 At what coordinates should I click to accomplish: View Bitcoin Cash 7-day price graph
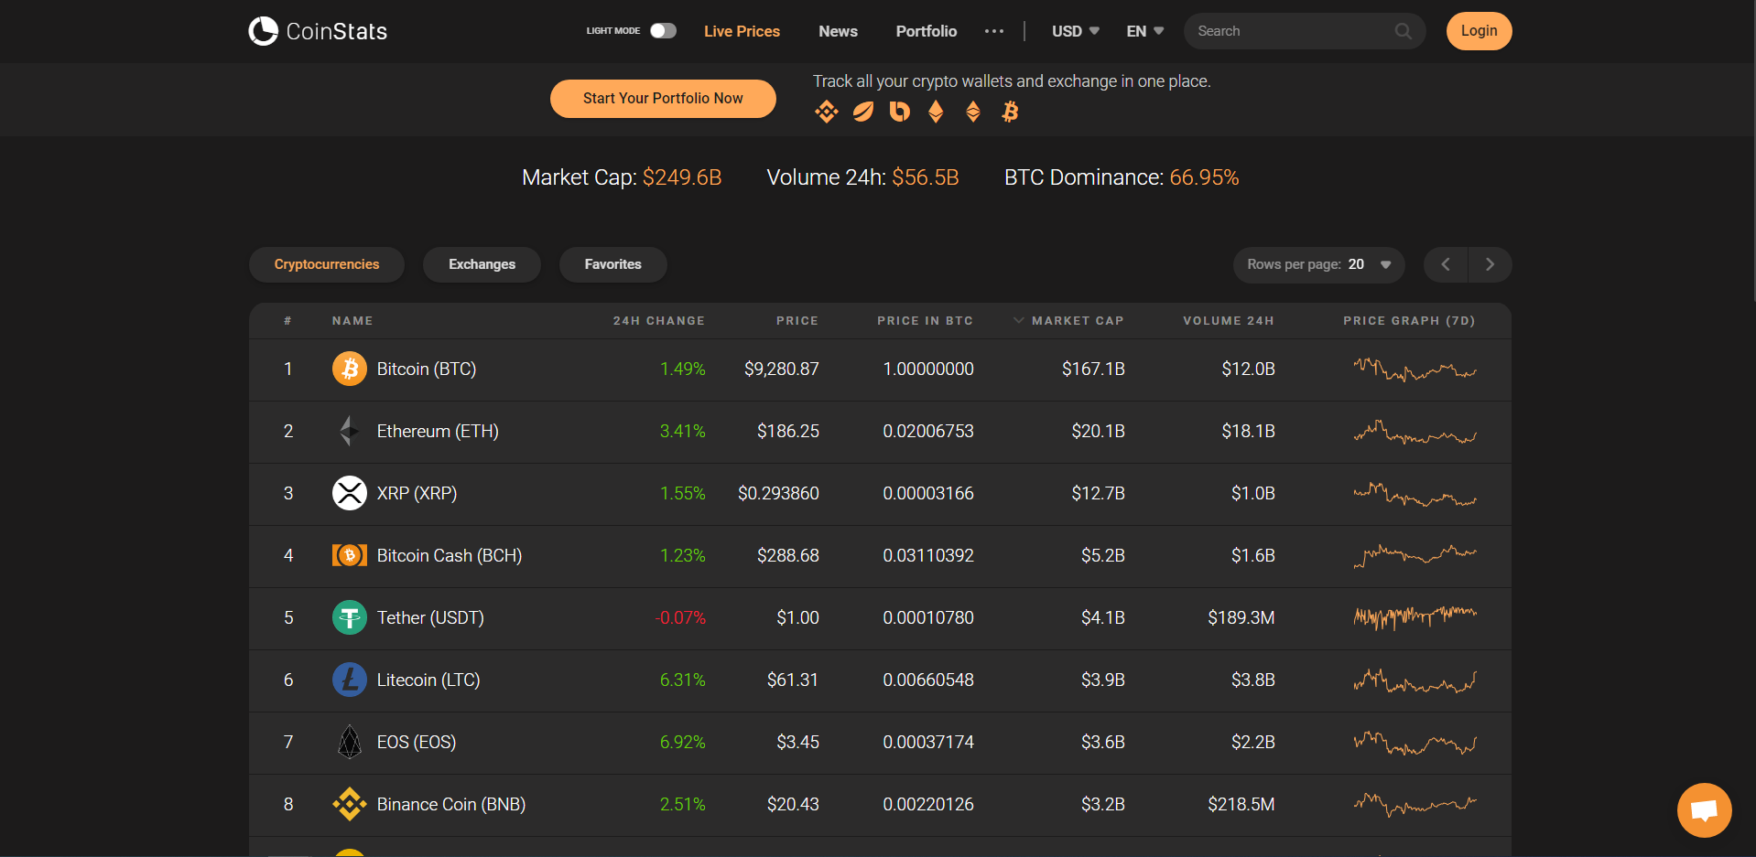coord(1415,556)
